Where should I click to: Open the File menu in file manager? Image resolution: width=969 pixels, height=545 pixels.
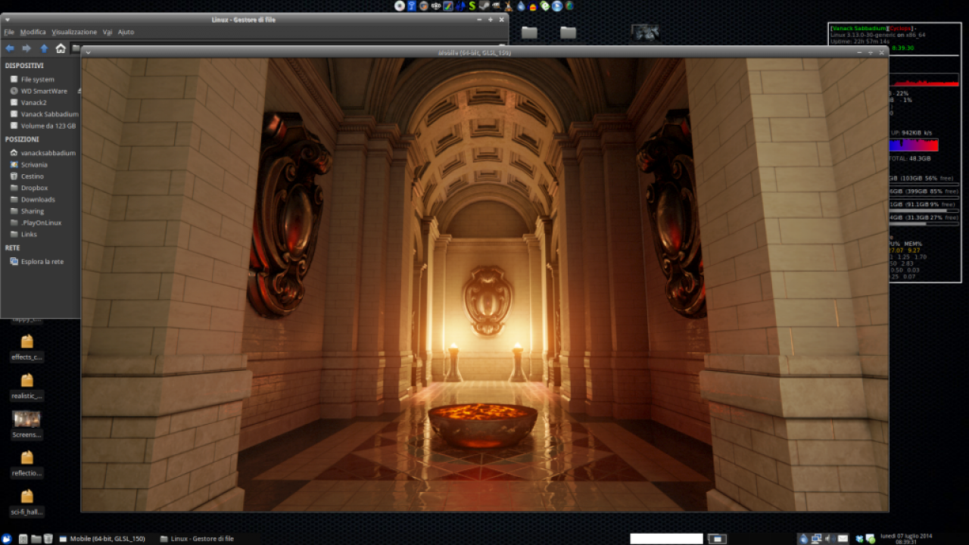pyautogui.click(x=9, y=32)
